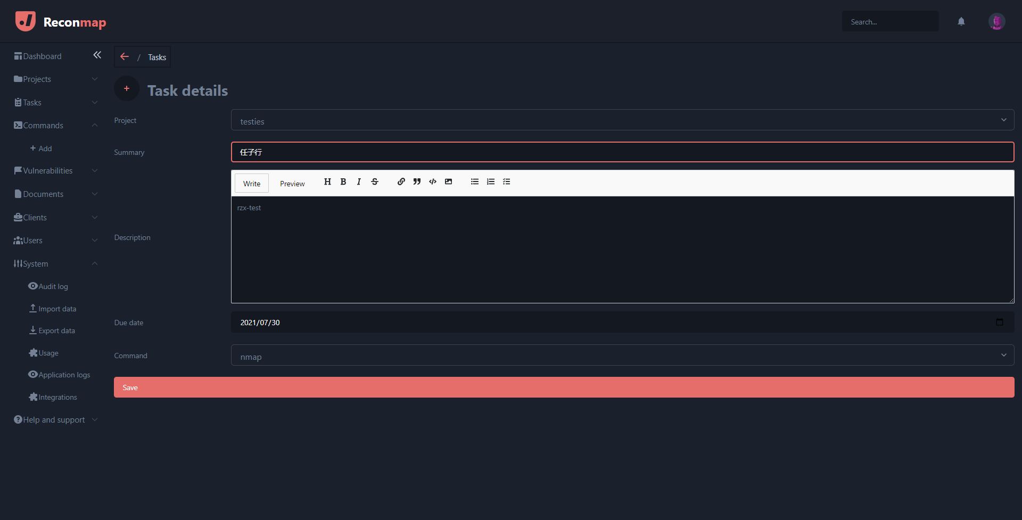Select the Write tab
This screenshot has width=1022, height=520.
[x=252, y=184]
